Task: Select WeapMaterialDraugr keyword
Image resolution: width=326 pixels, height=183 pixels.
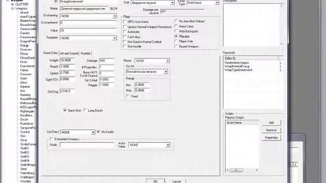Action: (237, 67)
